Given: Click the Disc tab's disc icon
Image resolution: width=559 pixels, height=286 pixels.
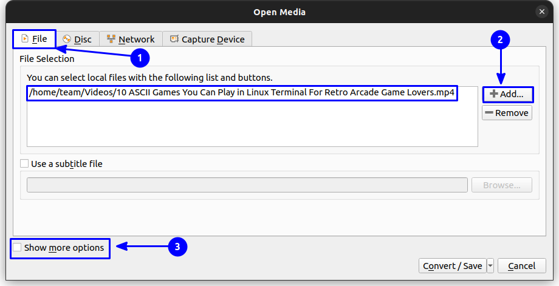Looking at the screenshot, I should (x=67, y=39).
